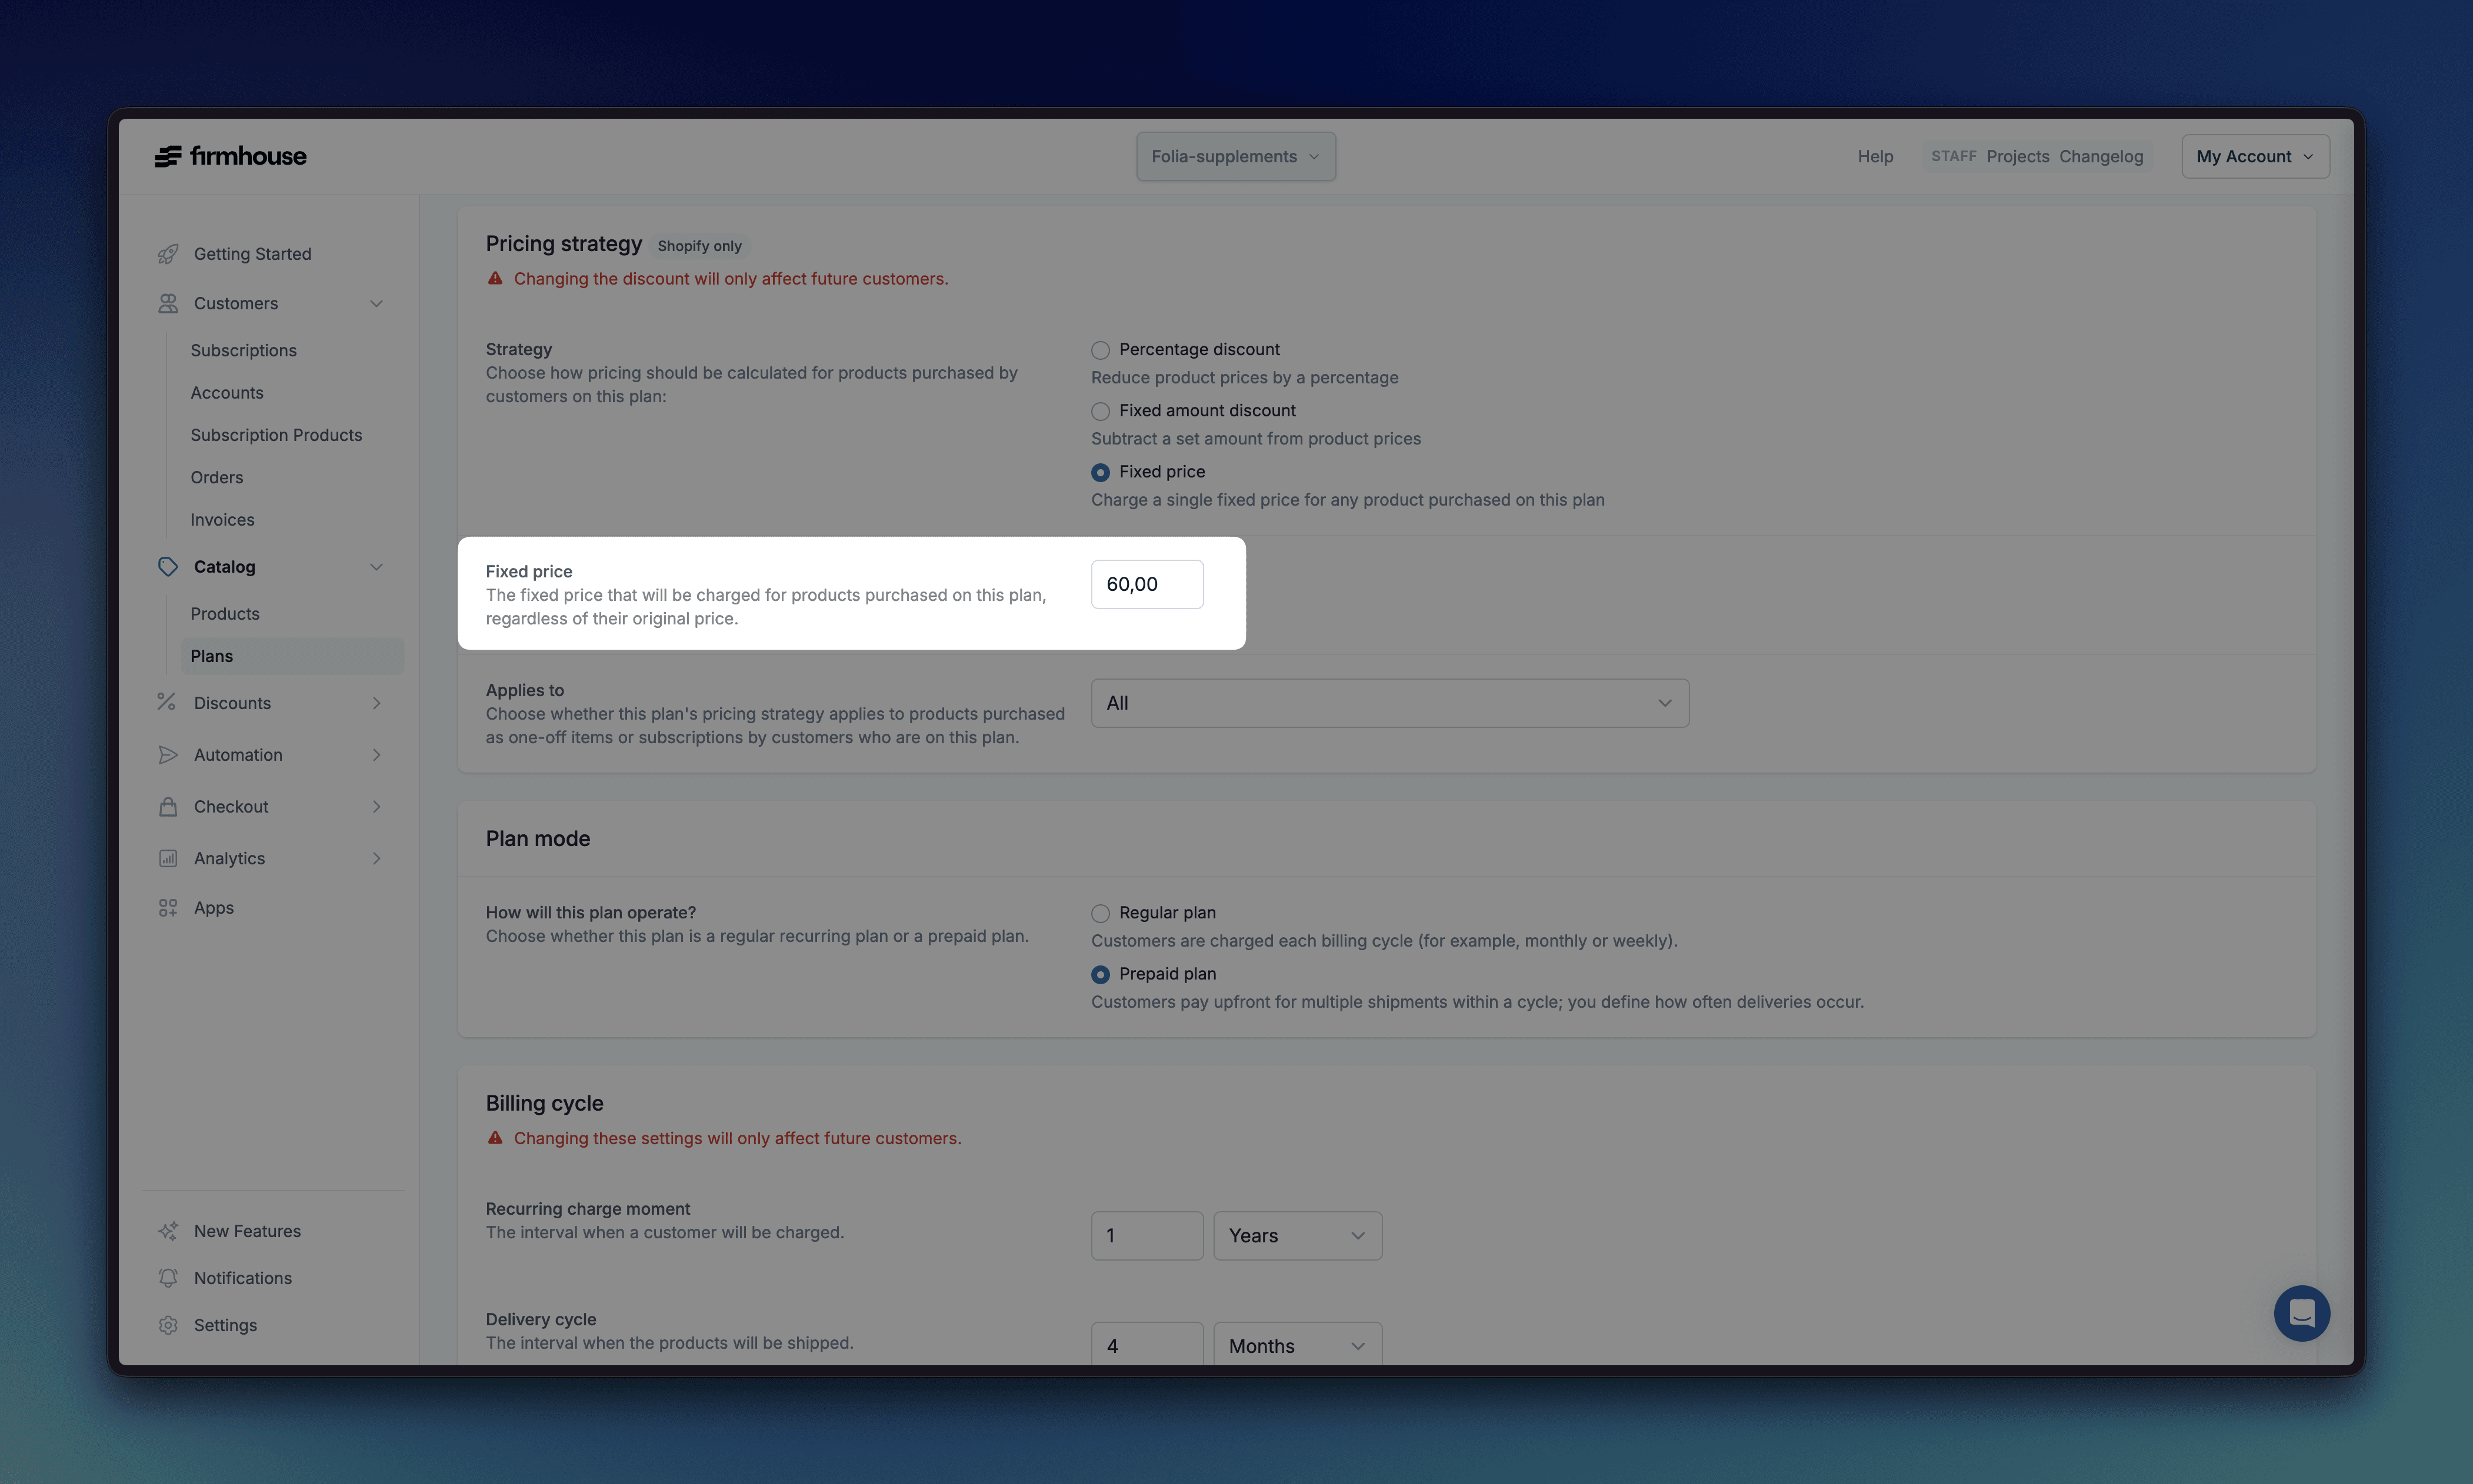Click the Apps grid icon
The height and width of the screenshot is (1484, 2473).
point(168,907)
